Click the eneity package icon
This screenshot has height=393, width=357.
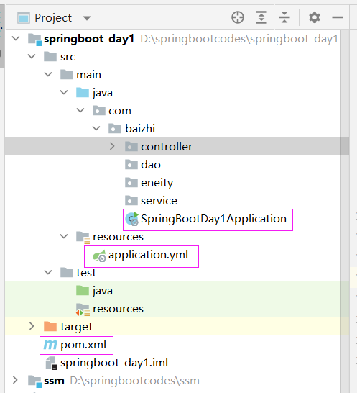click(131, 183)
